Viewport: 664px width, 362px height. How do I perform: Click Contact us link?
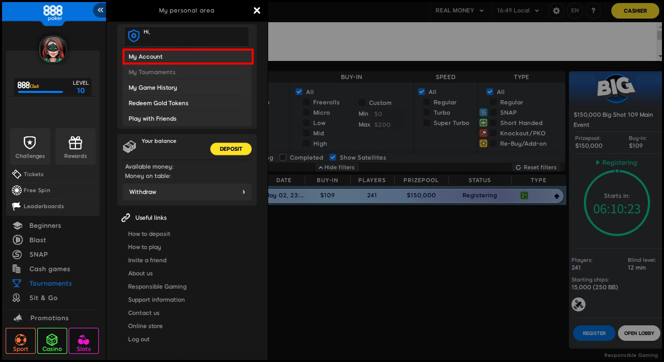point(144,313)
